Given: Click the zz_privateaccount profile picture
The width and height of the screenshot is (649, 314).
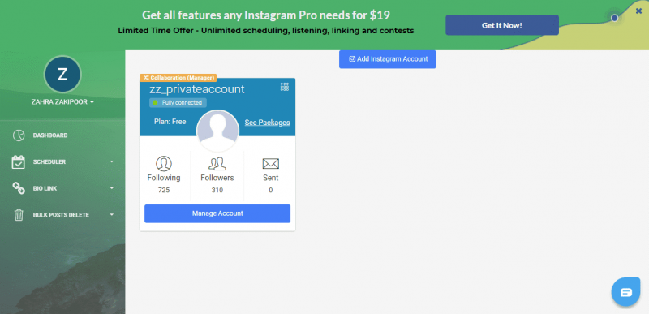Looking at the screenshot, I should [217, 131].
